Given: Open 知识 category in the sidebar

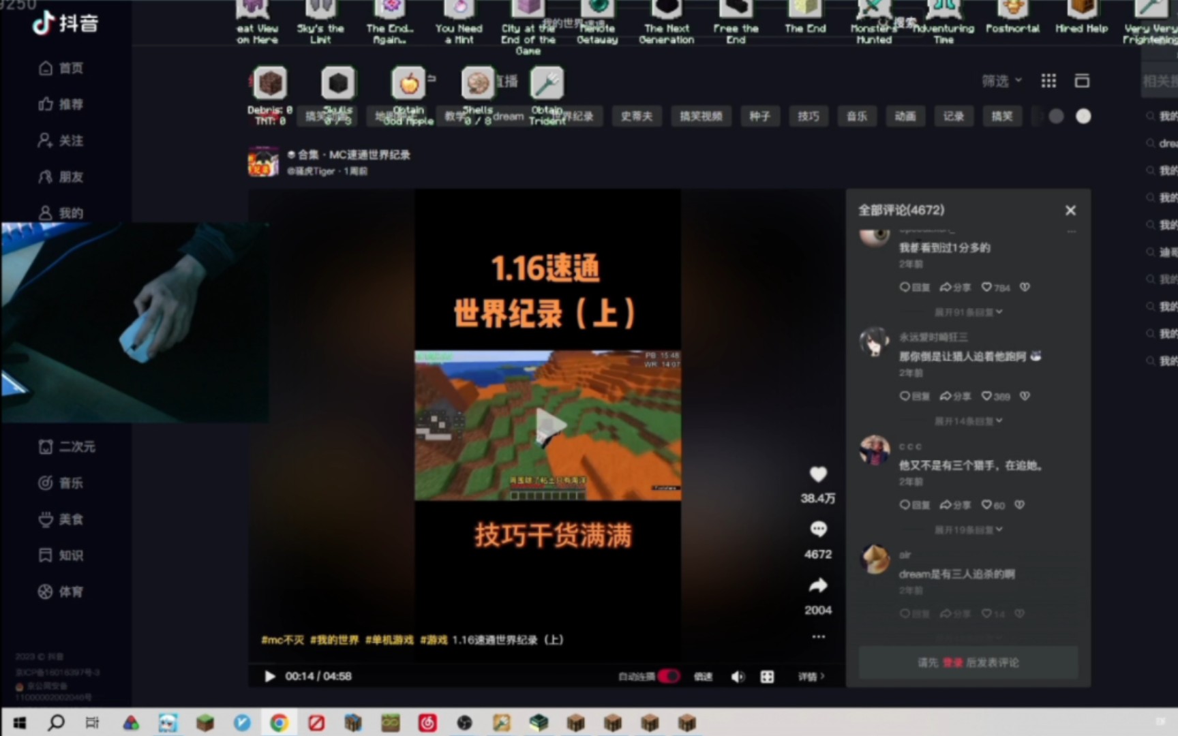Looking at the screenshot, I should point(61,555).
